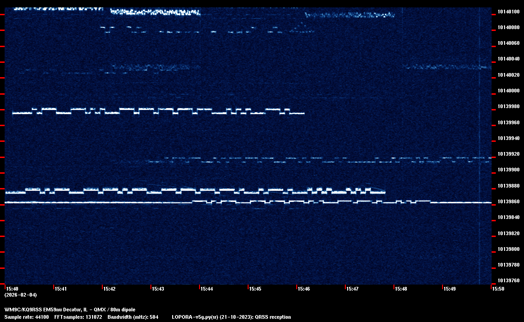Select the 15:50 time marker
The image size is (524, 322).
tap(498, 289)
